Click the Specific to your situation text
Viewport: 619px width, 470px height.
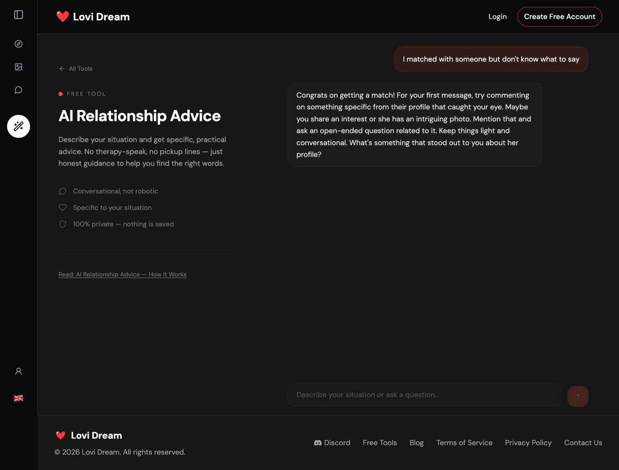pos(112,208)
